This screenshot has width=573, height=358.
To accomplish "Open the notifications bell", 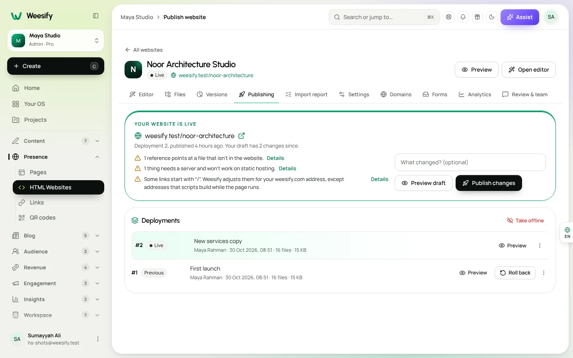I will tap(463, 17).
